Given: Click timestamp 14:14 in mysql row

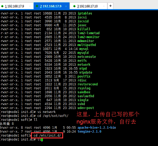Looking at the screenshot, I should click(x=73, y=49).
